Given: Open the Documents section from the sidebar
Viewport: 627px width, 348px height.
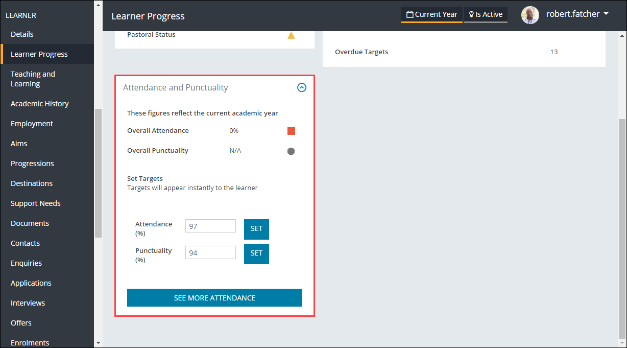Looking at the screenshot, I should coord(30,223).
